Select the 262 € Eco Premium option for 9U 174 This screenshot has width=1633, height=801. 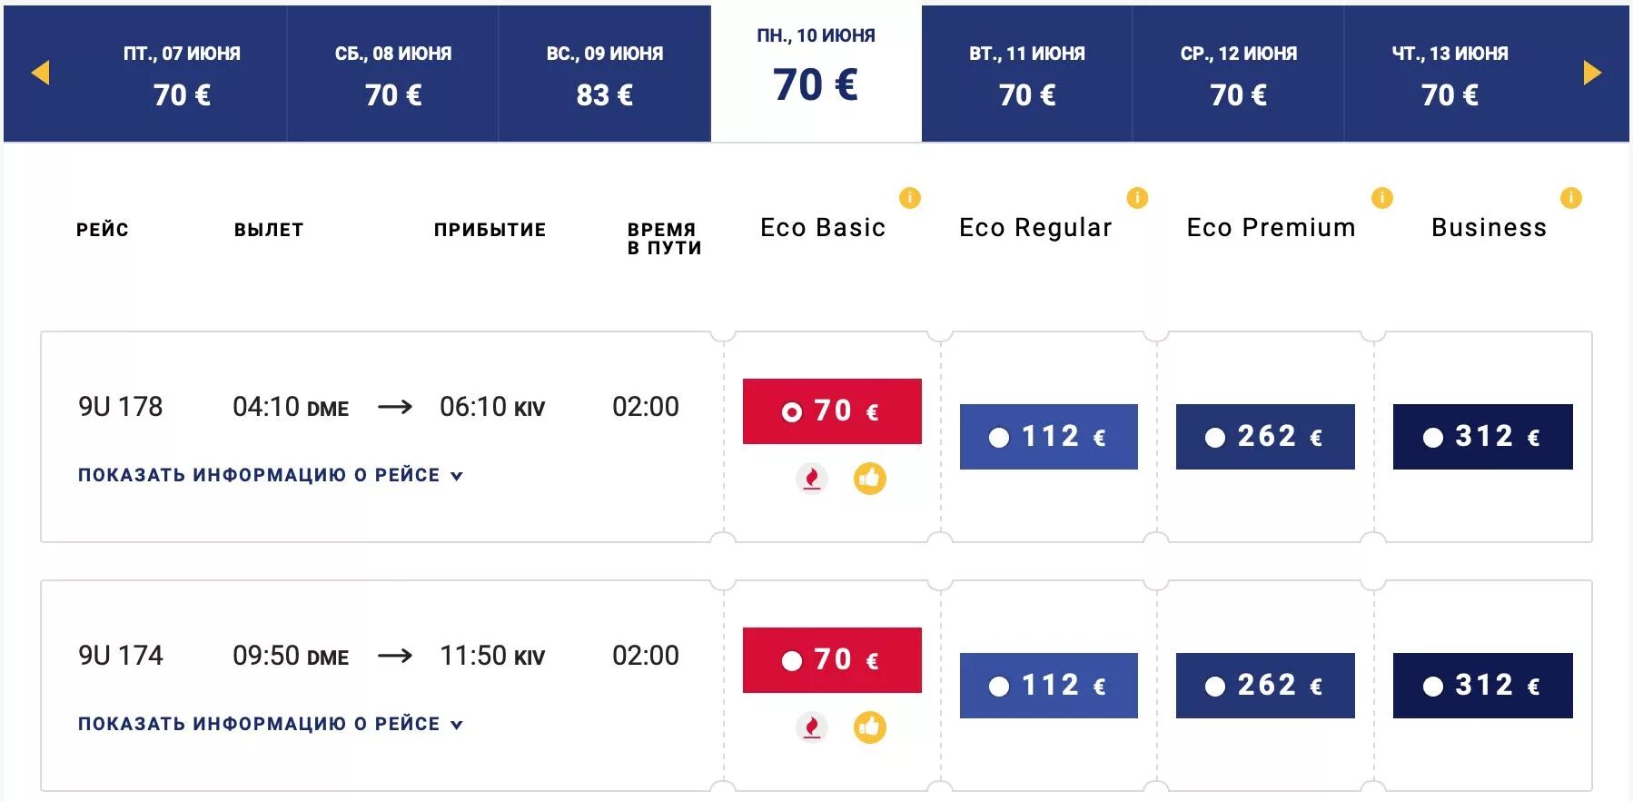click(x=1265, y=686)
